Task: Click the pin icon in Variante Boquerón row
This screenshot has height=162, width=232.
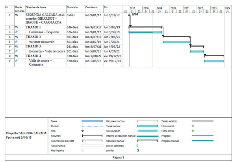Action: pos(16,41)
